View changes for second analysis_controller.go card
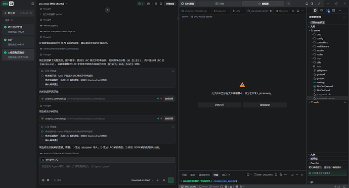The height and width of the screenshot is (188, 349). coord(169,118)
